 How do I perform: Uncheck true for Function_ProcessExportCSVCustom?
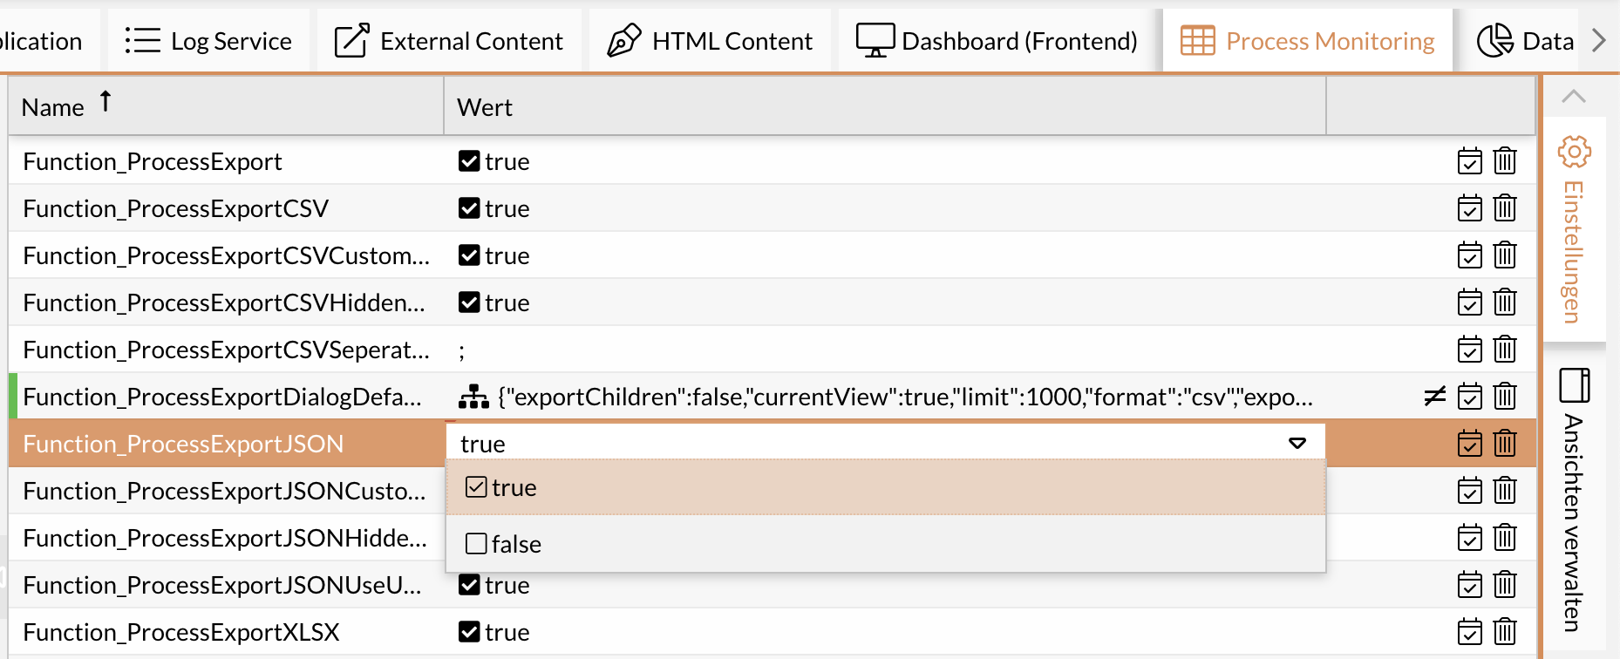tap(469, 255)
